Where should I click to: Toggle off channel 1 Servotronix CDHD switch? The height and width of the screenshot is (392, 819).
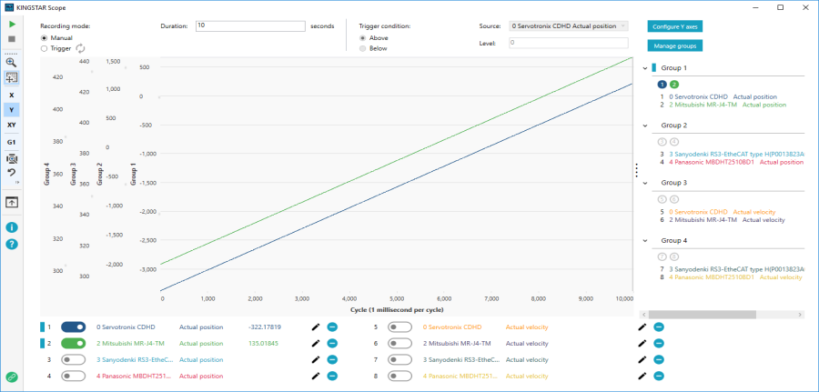74,327
